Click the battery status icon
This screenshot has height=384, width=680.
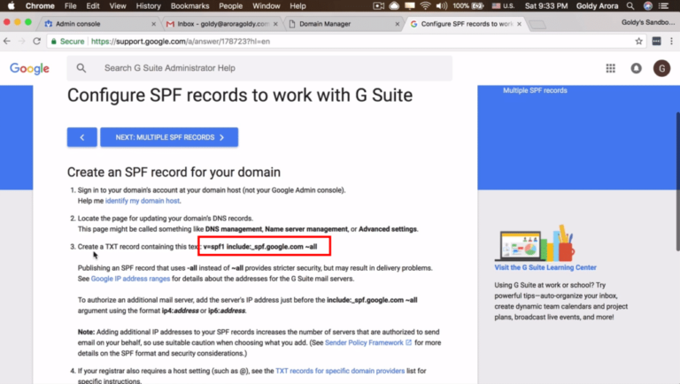478,6
